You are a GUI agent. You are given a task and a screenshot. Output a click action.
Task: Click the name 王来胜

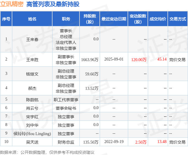[x=32, y=60]
